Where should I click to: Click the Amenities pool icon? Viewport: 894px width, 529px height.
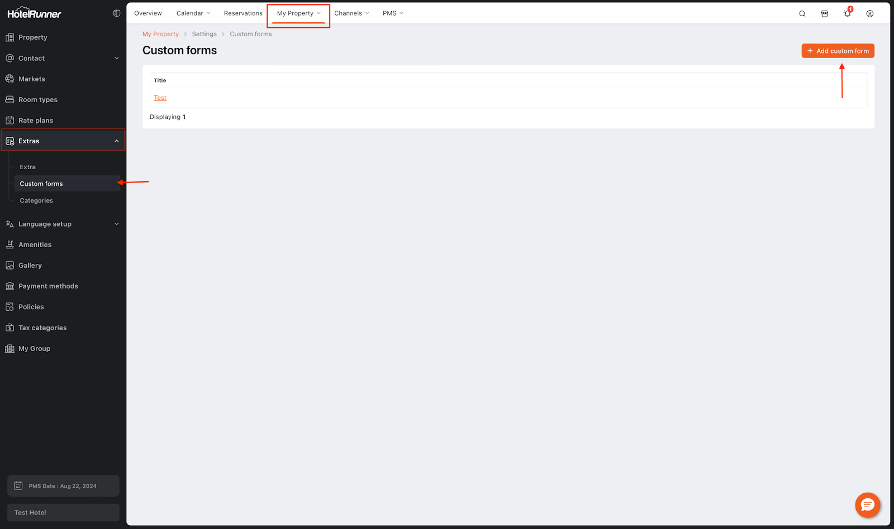[x=9, y=245]
